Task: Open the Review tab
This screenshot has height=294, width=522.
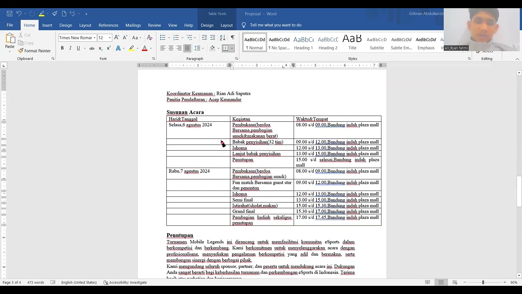Action: point(155,25)
